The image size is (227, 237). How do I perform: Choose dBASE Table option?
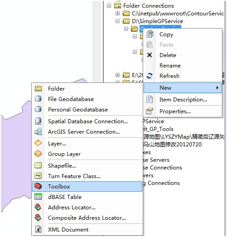(87, 197)
